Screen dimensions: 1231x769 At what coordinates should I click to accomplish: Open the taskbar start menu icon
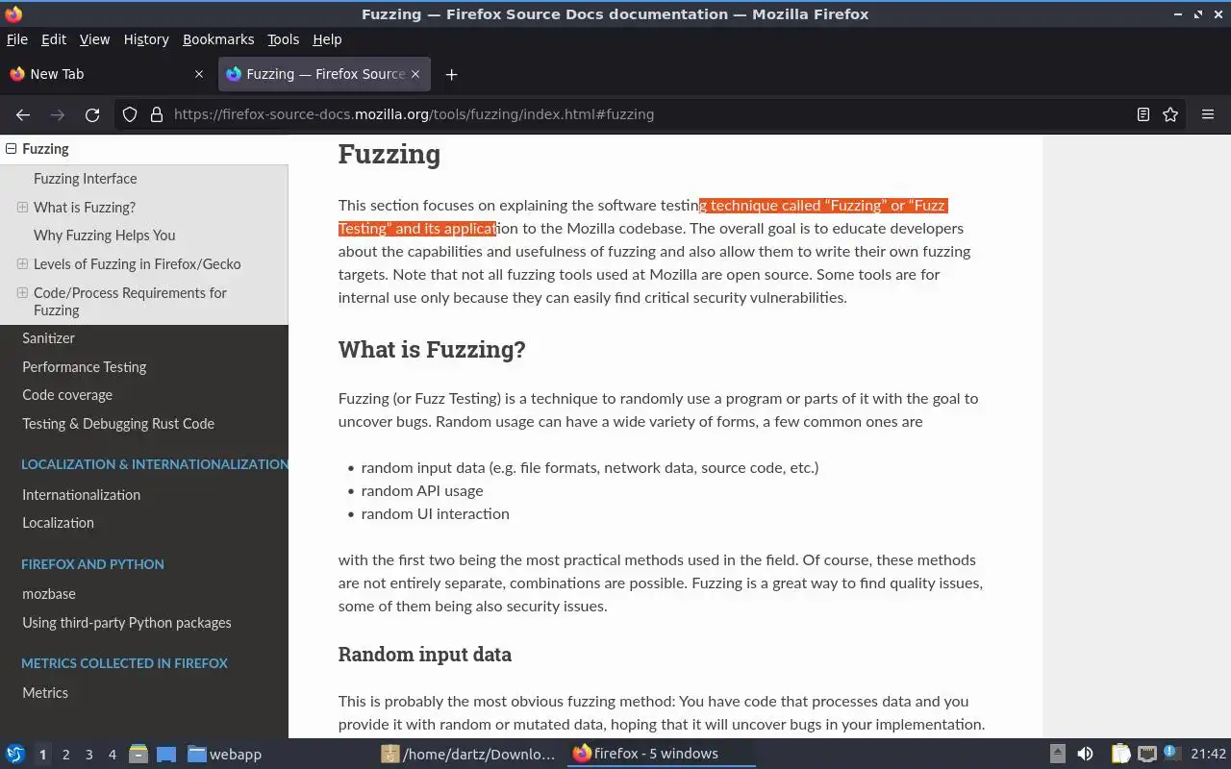coord(15,754)
